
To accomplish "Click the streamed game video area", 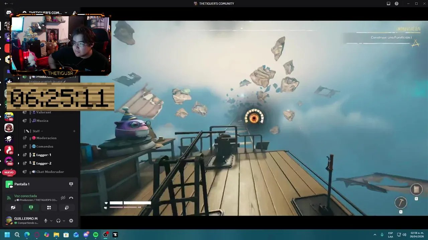I will coord(254,118).
